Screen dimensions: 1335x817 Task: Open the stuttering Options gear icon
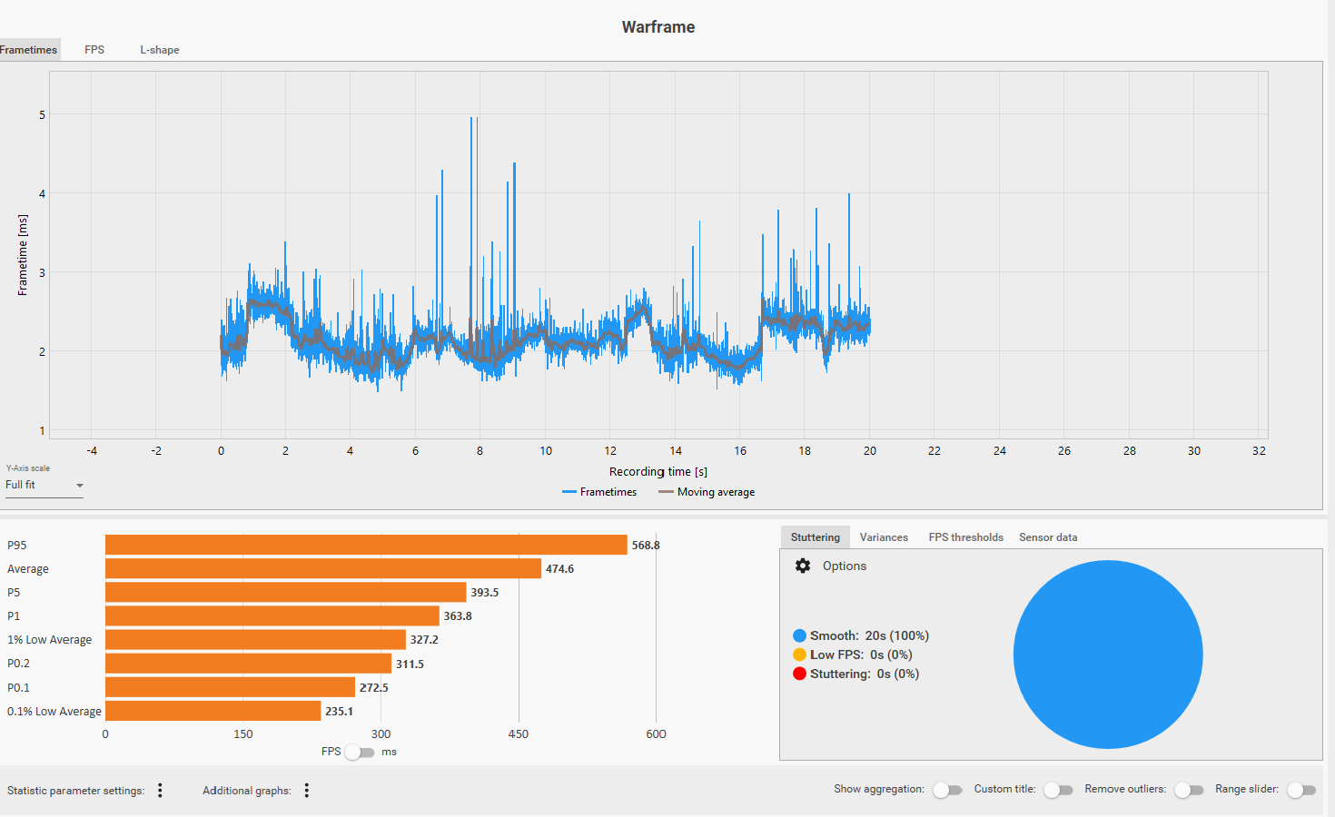[x=803, y=566]
